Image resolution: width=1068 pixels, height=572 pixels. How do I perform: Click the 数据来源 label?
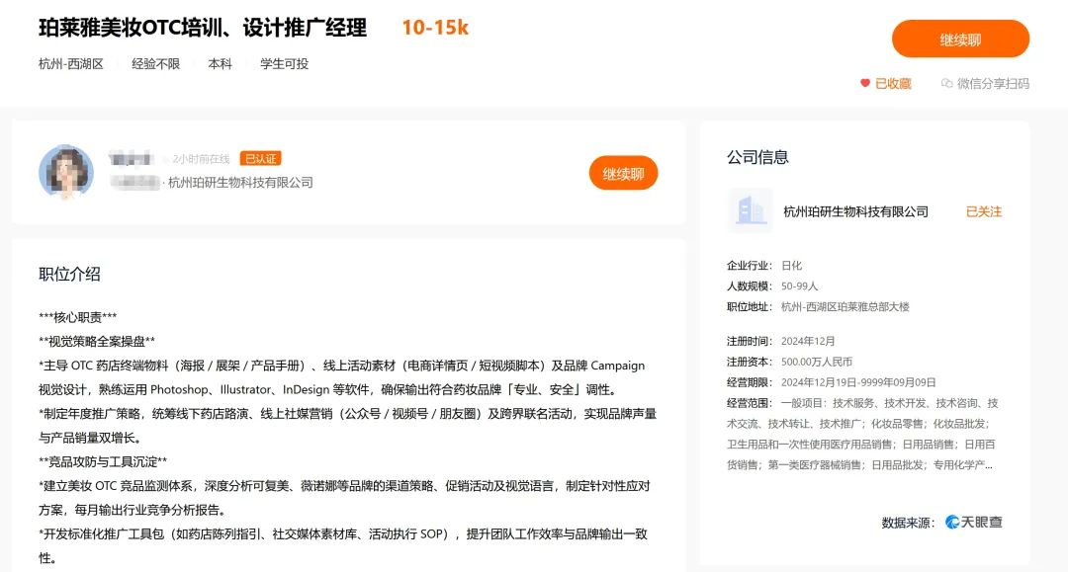pyautogui.click(x=909, y=523)
